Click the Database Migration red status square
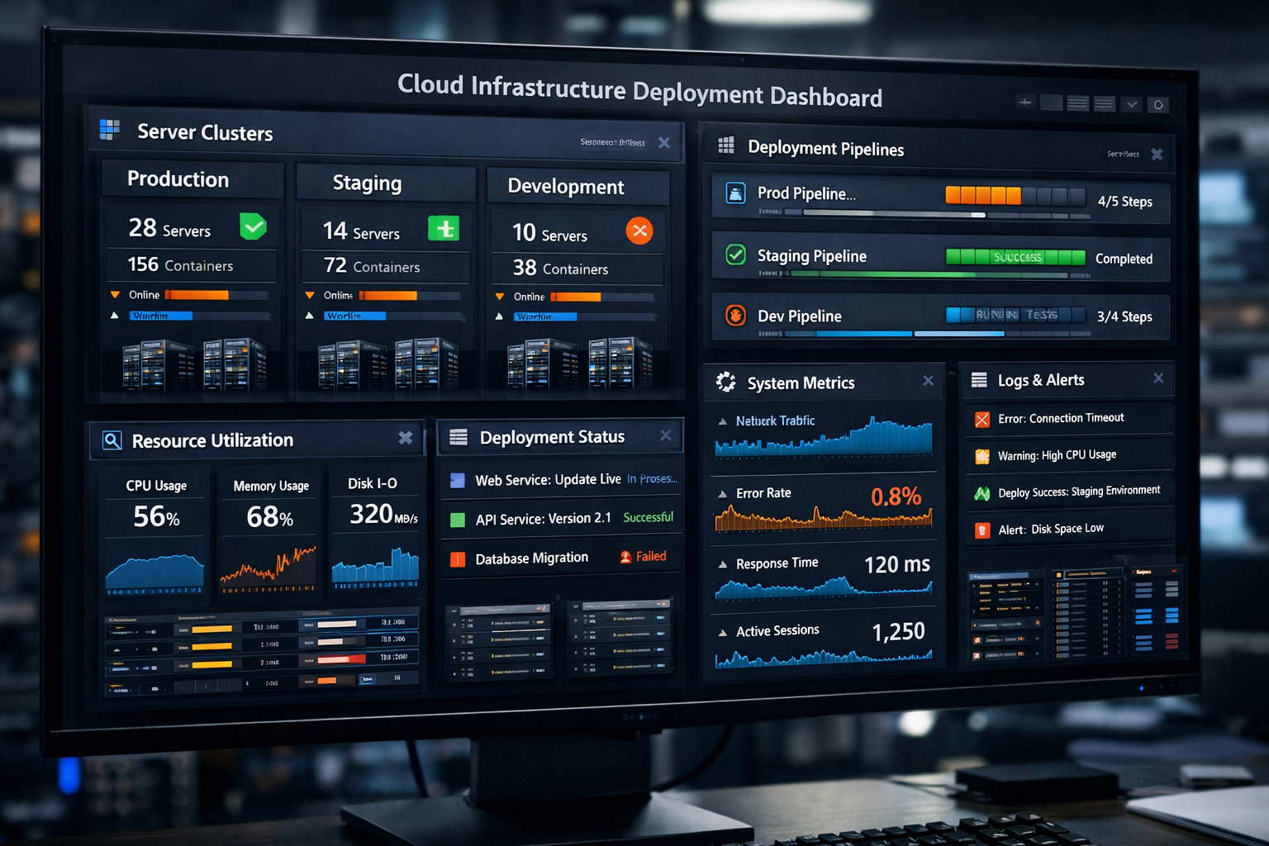 tap(458, 559)
